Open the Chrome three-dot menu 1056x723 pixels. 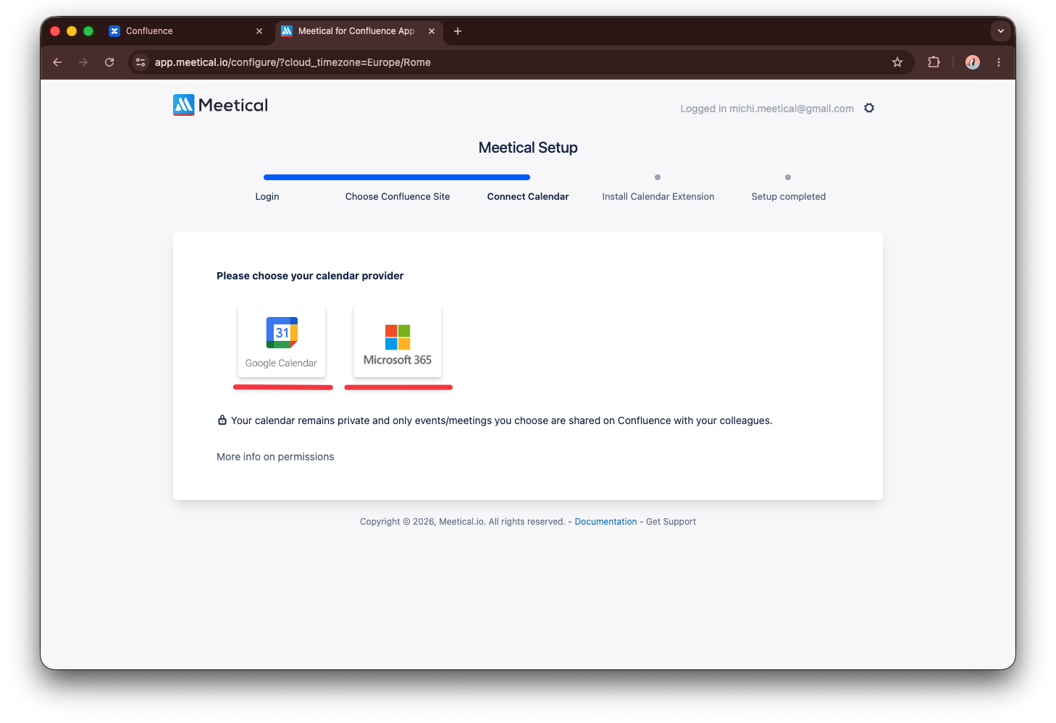click(x=999, y=62)
